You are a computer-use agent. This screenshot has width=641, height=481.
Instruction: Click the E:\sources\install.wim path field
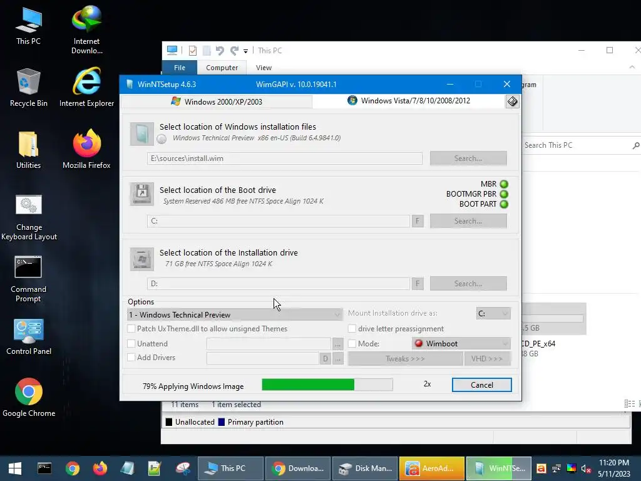pos(285,158)
